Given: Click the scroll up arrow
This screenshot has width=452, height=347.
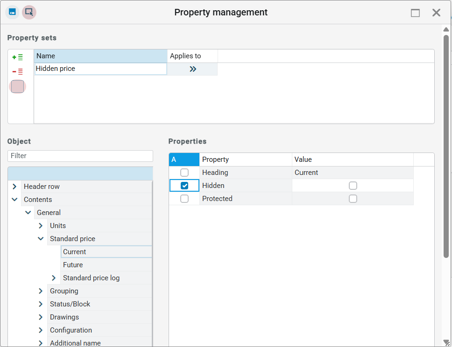Looking at the screenshot, I should [446, 29].
